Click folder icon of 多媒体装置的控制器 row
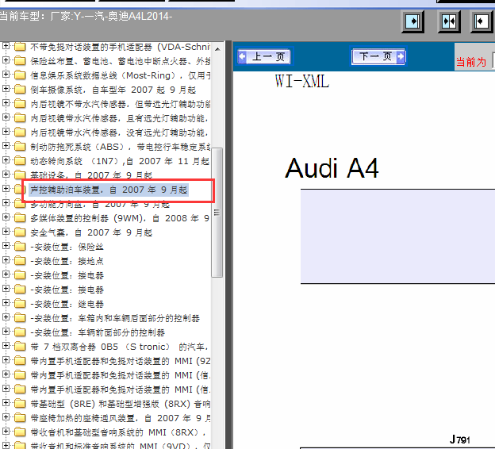 pyautogui.click(x=20, y=218)
